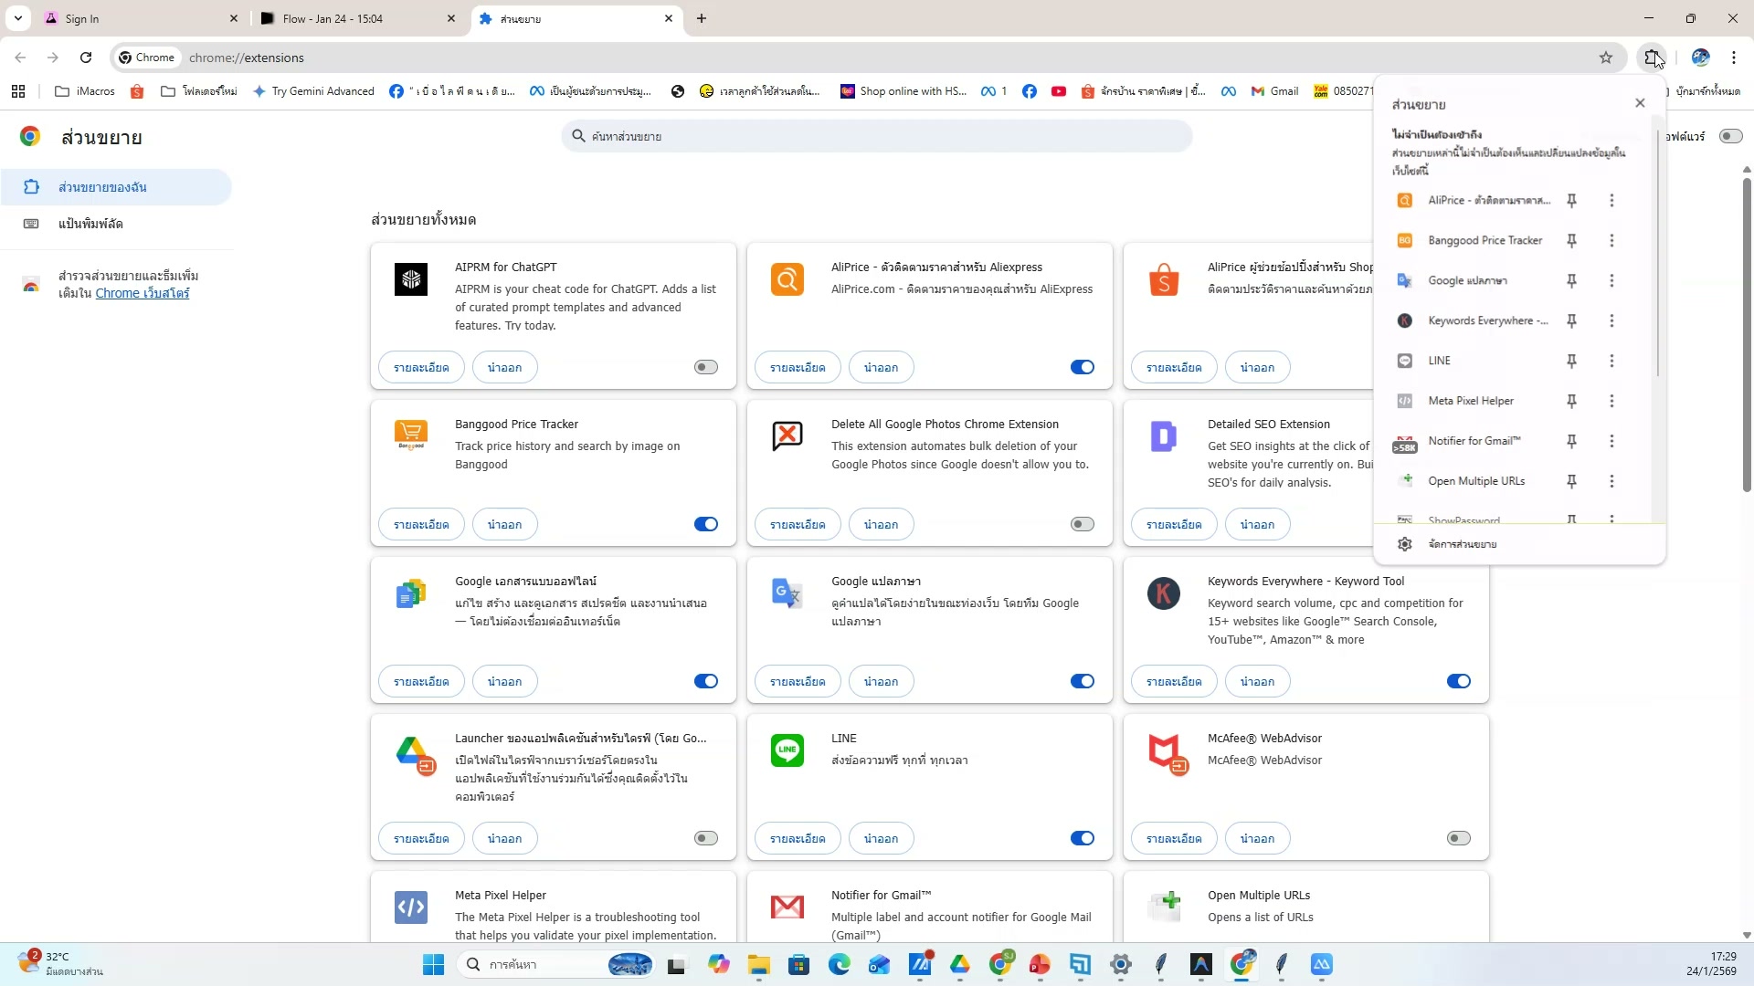The image size is (1754, 986).
Task: Pin the Banggood Price Tracker extension
Action: point(1571,241)
